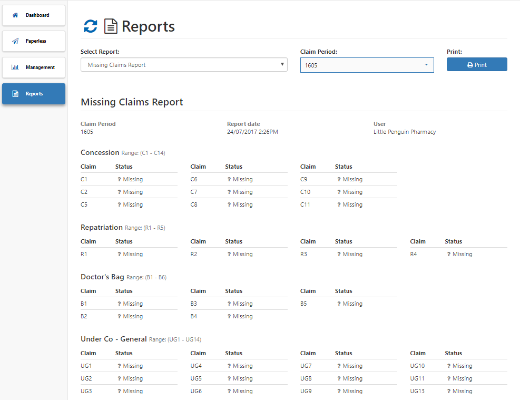Click the claim period value 1605 under the heading
Screen dimensions: 520x400
click(87, 132)
